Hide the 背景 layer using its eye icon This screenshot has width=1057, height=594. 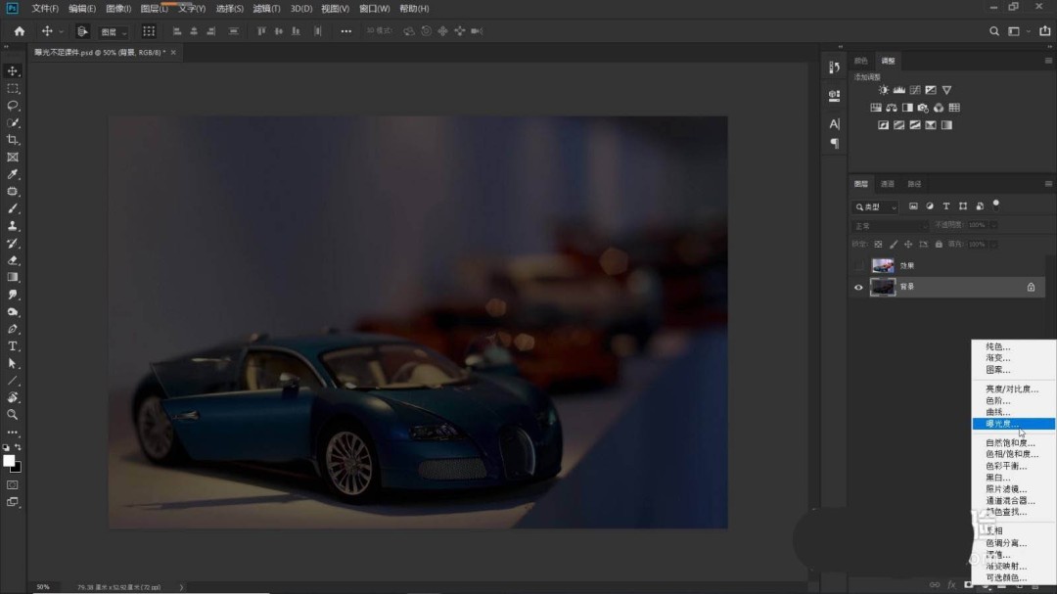click(x=859, y=287)
